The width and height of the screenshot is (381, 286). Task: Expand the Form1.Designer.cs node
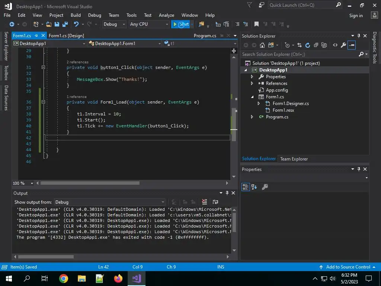[259, 104]
